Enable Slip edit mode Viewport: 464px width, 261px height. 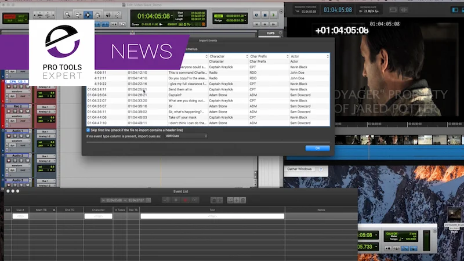pos(10,20)
